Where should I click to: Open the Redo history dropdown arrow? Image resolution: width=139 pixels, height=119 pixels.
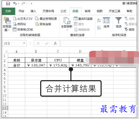[27, 4]
